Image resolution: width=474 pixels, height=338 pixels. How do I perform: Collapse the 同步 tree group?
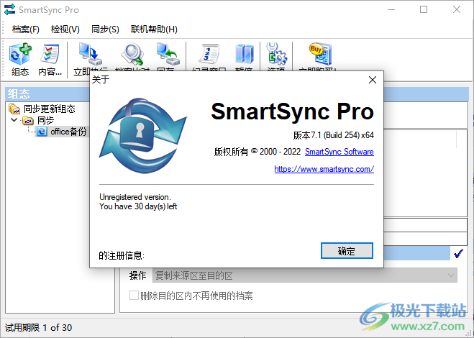(14, 120)
